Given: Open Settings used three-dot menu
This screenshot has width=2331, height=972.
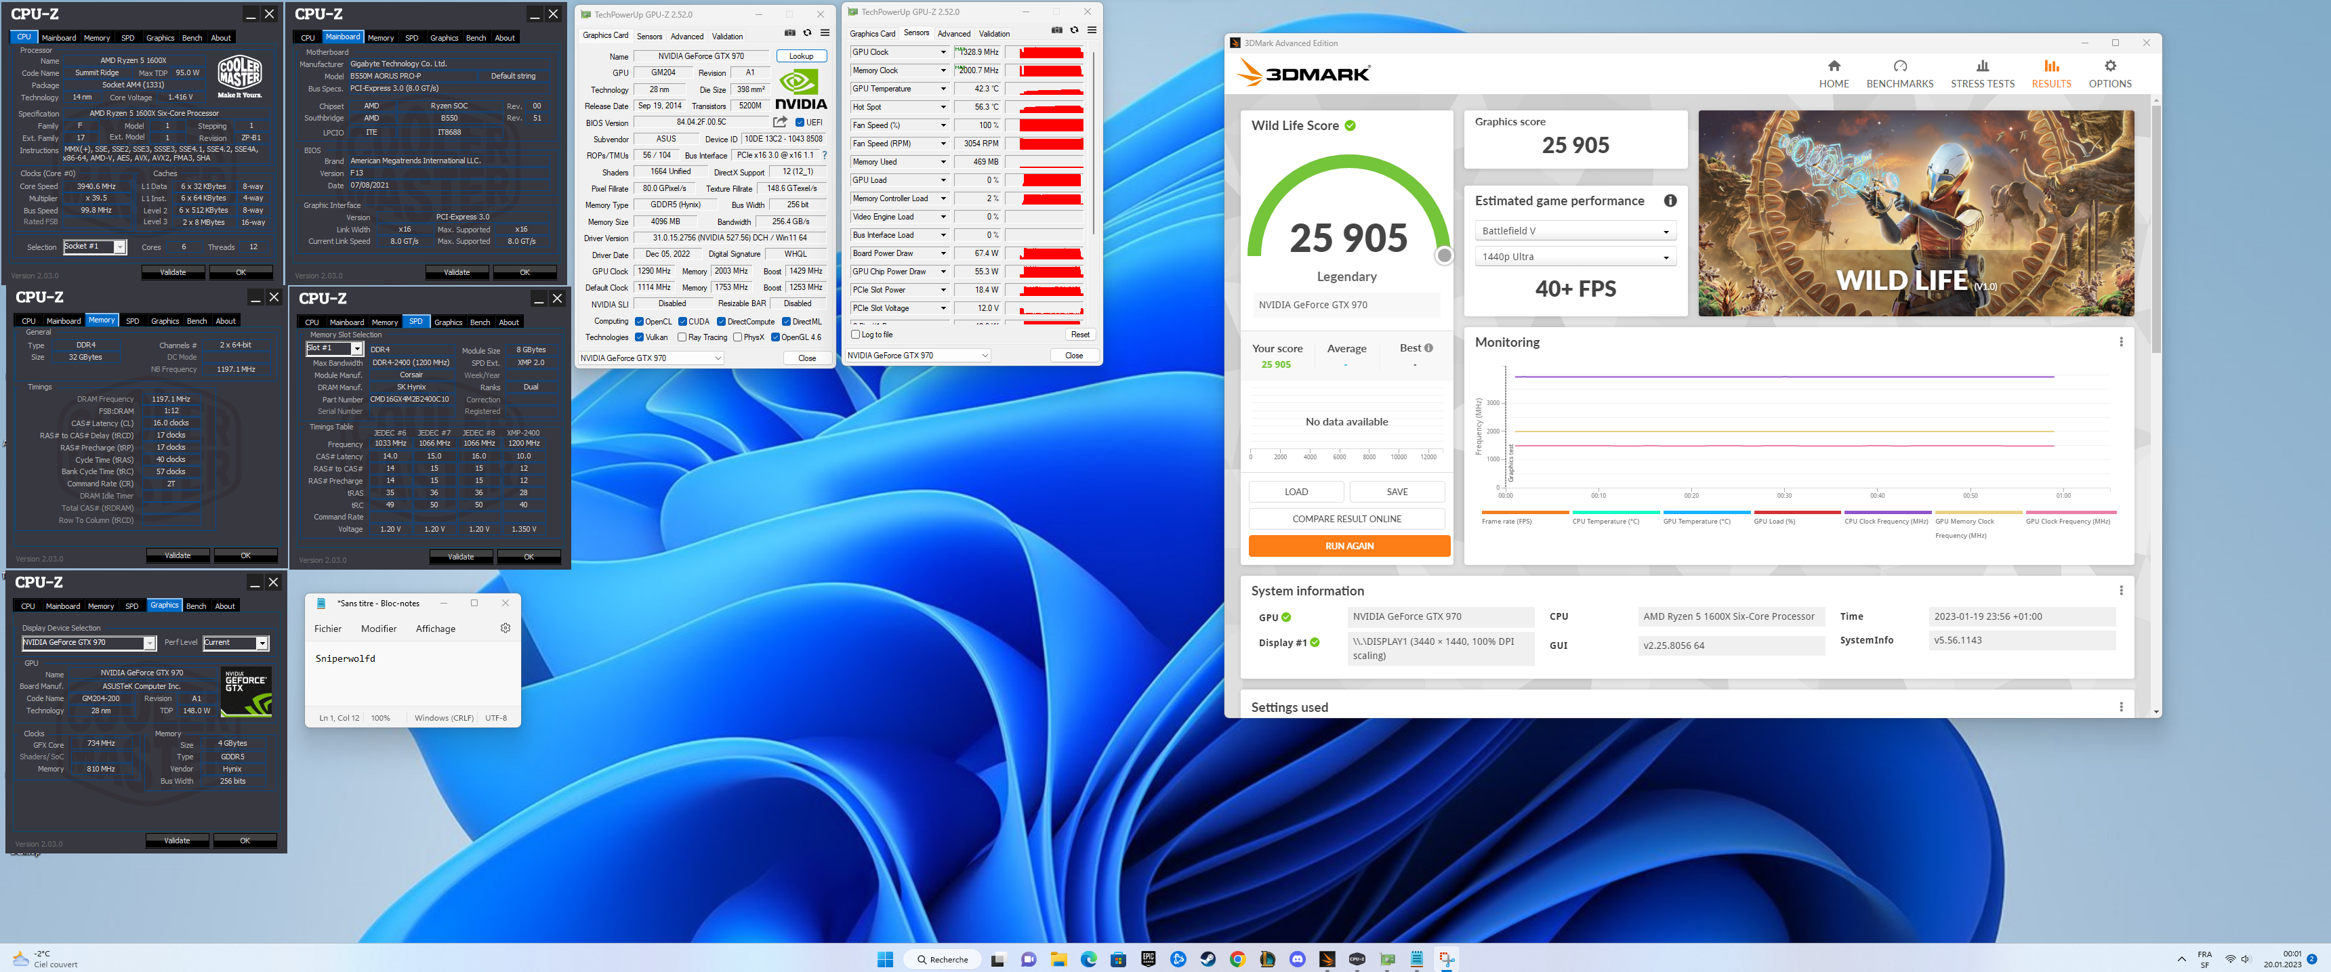Looking at the screenshot, I should tap(2120, 707).
